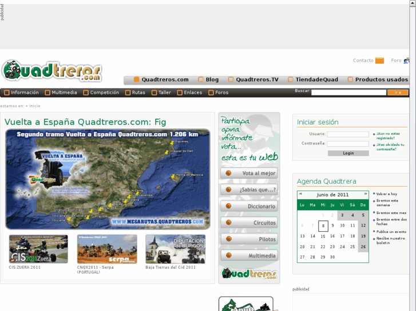Click 'Publica un evento' link

tap(391, 232)
